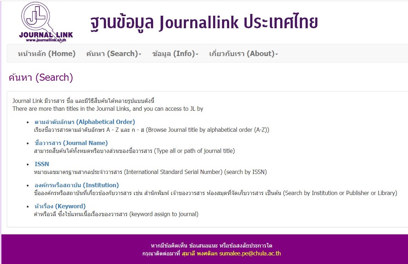Click the www.journallink.or.th text in the logo
Image resolution: width=408 pixels, height=264 pixels.
click(46, 40)
